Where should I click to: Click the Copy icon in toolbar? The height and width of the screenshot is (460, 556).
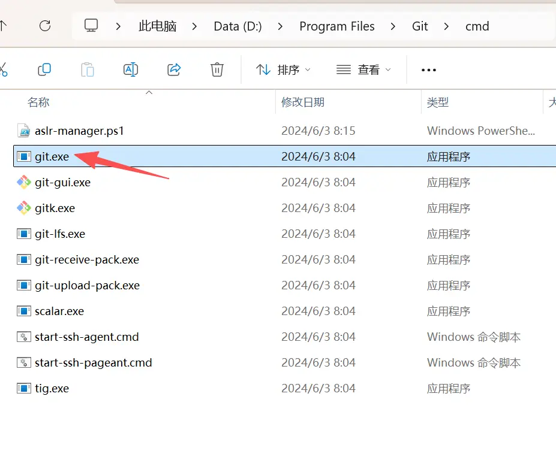pyautogui.click(x=44, y=69)
